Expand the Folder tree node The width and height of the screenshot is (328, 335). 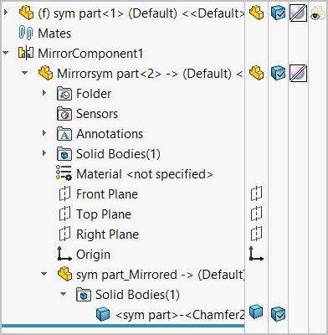pos(44,92)
